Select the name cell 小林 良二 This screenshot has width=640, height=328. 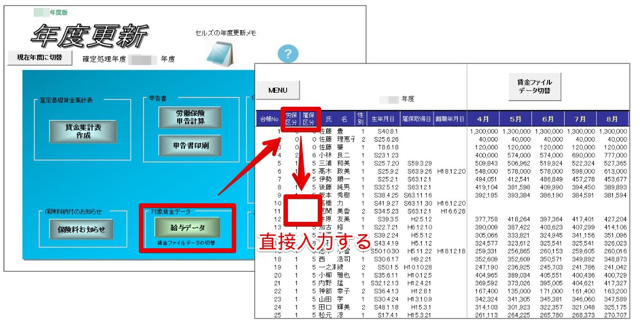pos(335,155)
